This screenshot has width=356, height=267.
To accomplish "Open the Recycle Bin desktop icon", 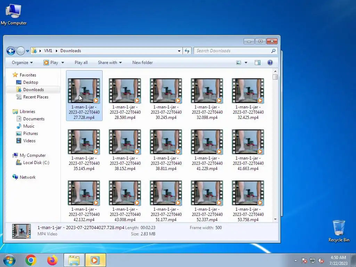I will click(339, 231).
